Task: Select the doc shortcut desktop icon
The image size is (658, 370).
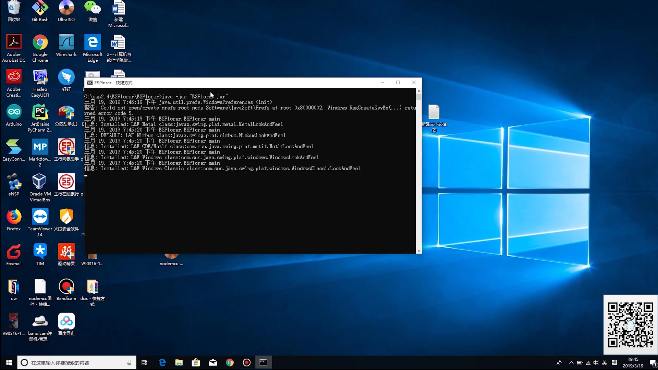Action: click(x=93, y=292)
